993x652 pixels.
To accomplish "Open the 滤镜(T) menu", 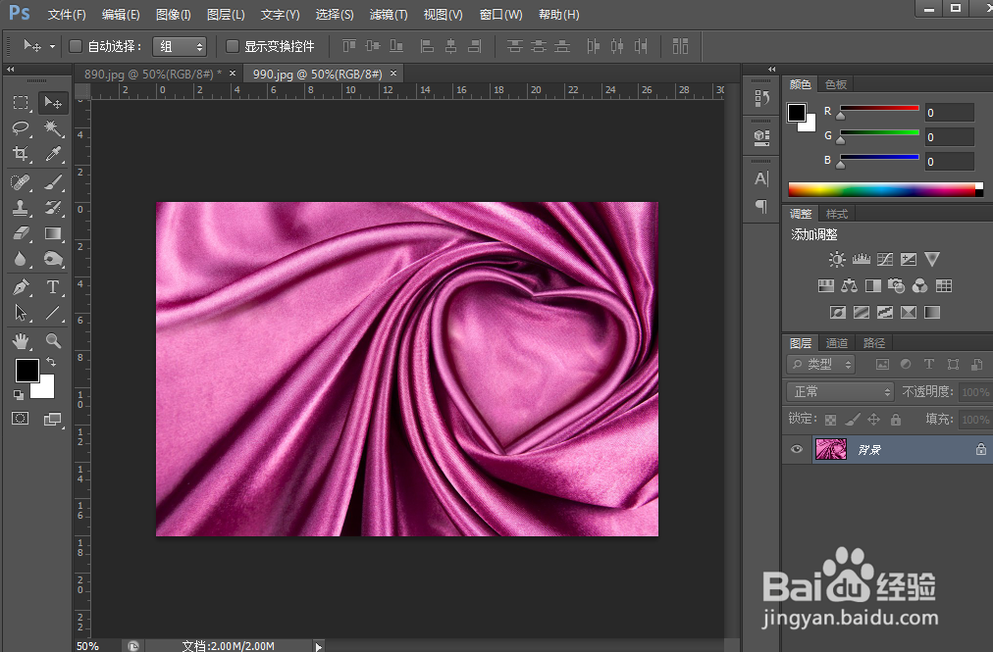I will [x=389, y=14].
